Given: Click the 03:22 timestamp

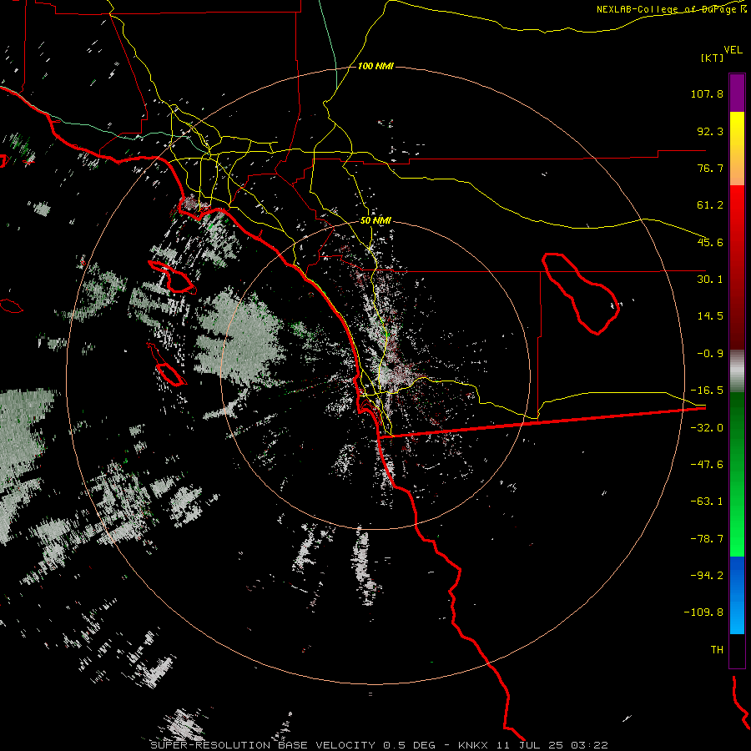Looking at the screenshot, I should point(590,745).
